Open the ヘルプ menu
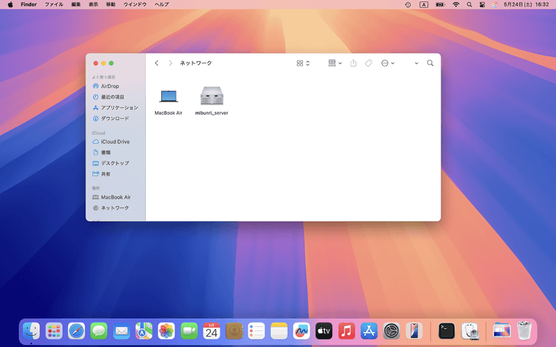This screenshot has height=347, width=556. point(162,5)
